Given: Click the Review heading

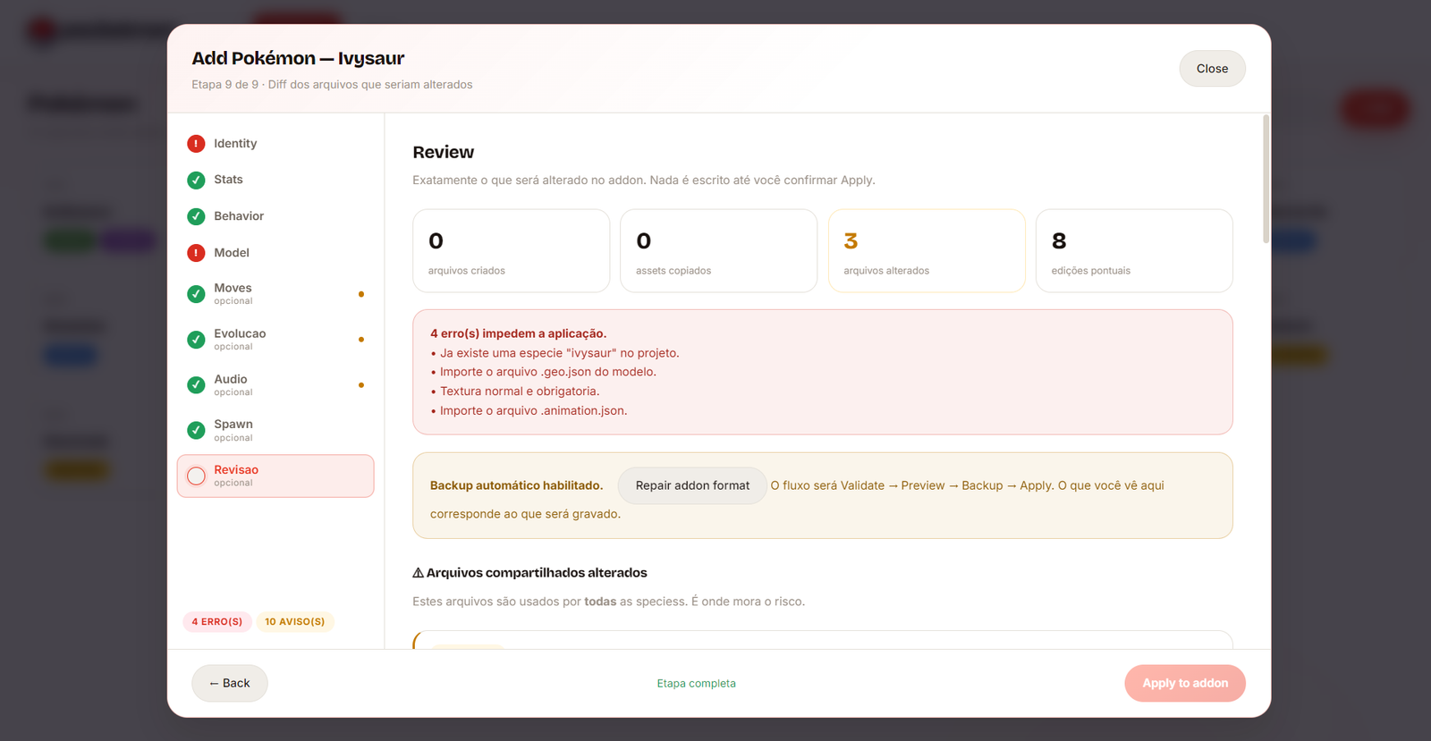Looking at the screenshot, I should tap(444, 152).
